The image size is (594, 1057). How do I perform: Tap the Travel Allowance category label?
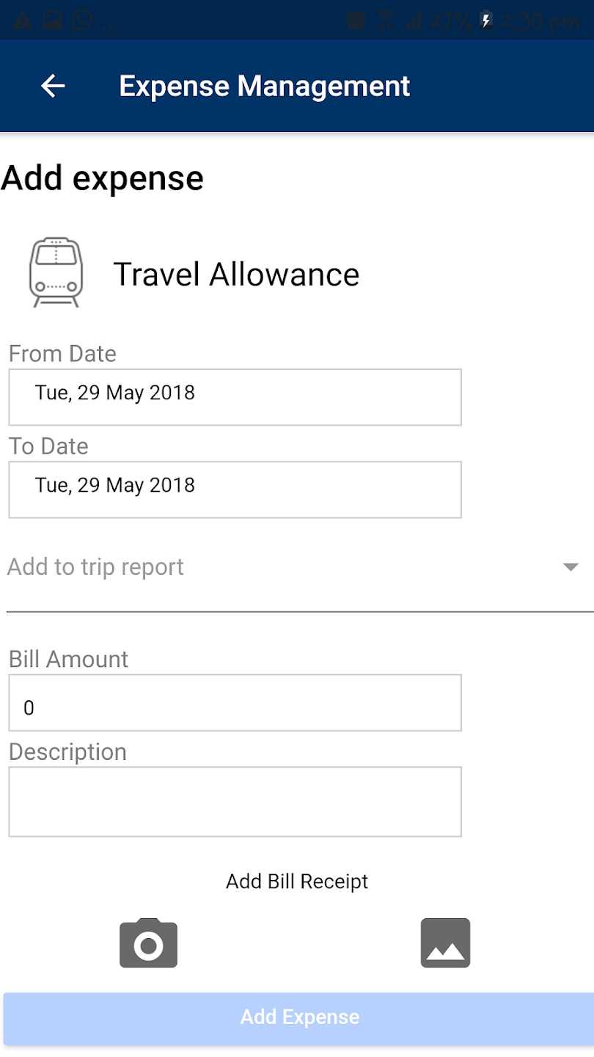click(236, 275)
